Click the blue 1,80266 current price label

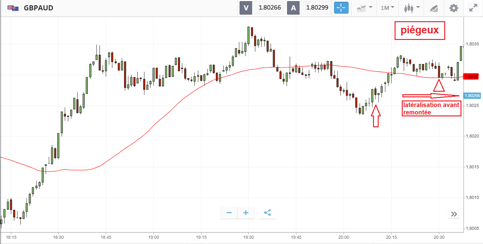pos(472,96)
